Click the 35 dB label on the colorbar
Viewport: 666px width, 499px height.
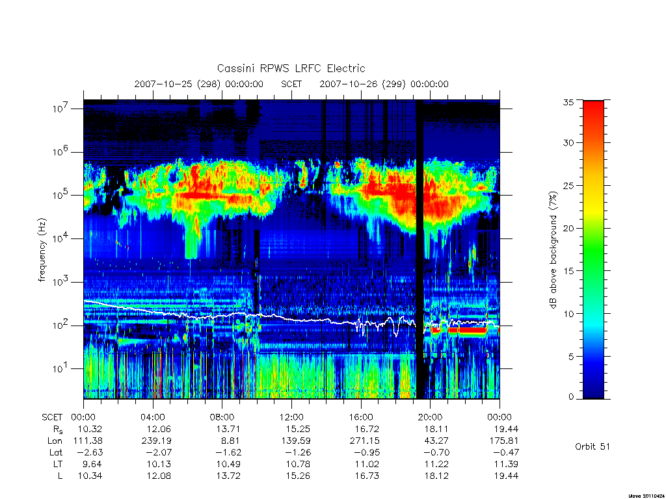pyautogui.click(x=568, y=102)
